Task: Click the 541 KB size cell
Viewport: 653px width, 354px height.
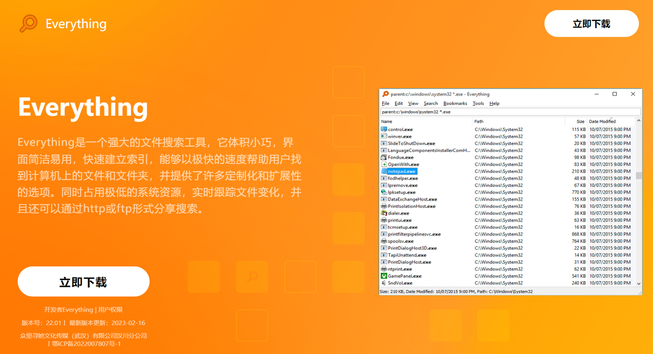Action: click(579, 276)
